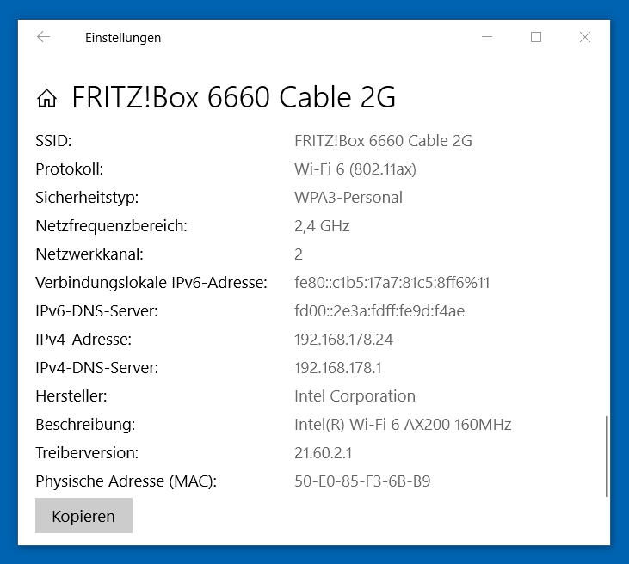Click the IPv6-DNS-Server address value
629x564 pixels.
point(379,311)
